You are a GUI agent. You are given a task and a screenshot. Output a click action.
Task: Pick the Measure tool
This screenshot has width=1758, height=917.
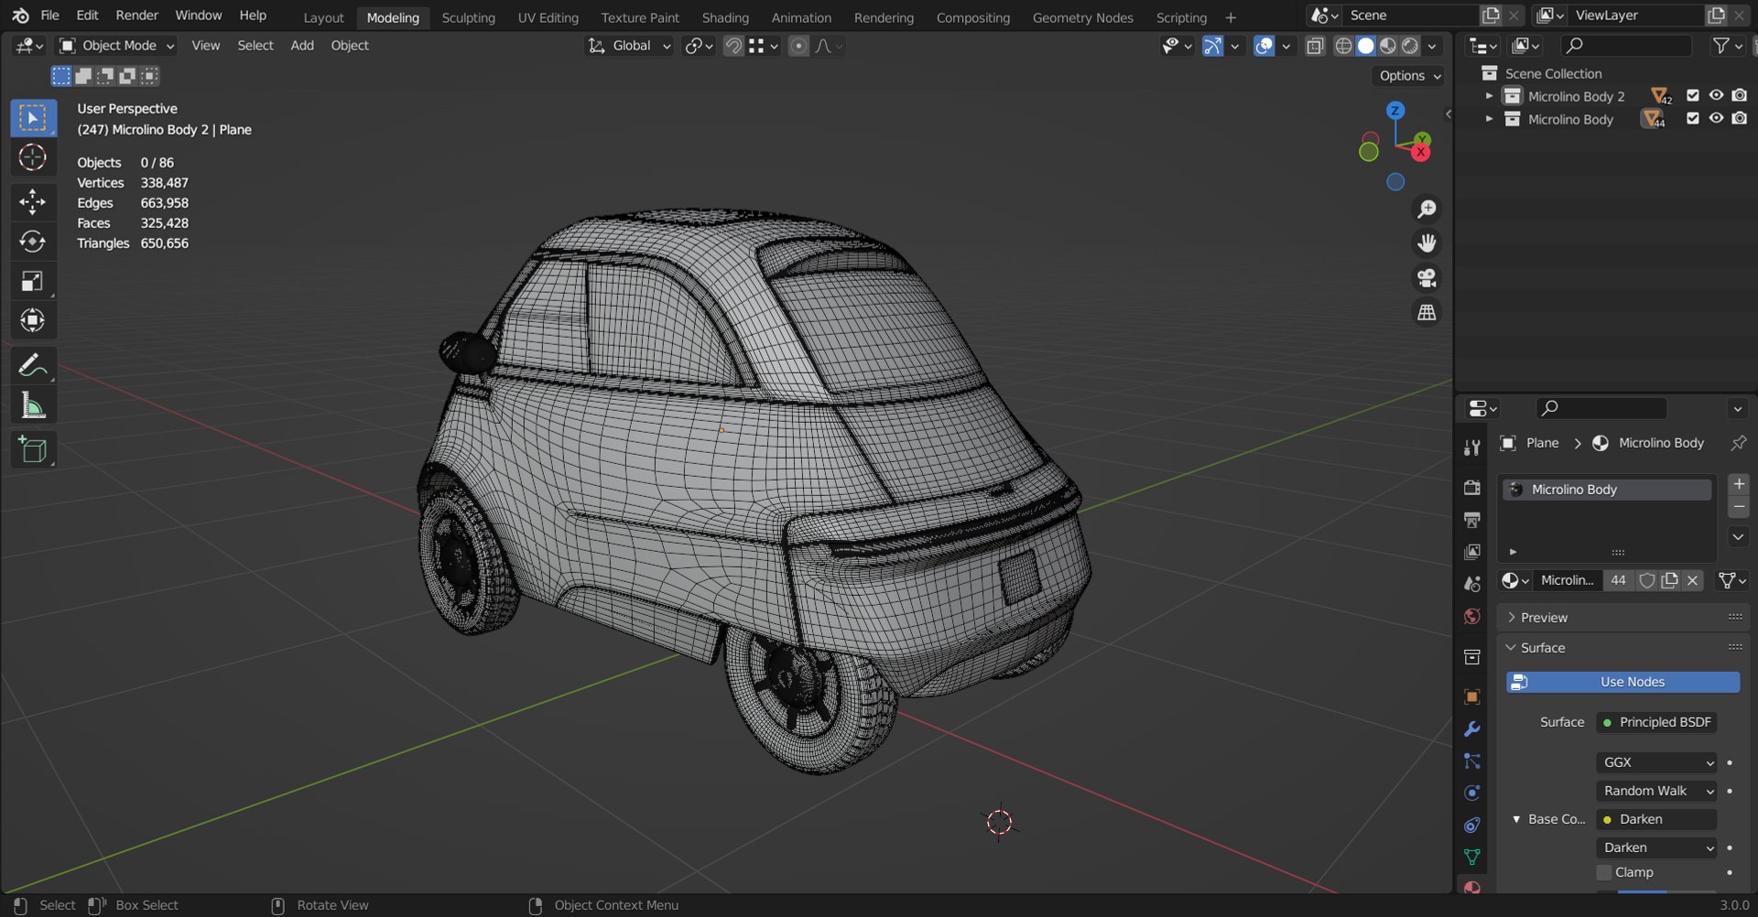coord(33,405)
